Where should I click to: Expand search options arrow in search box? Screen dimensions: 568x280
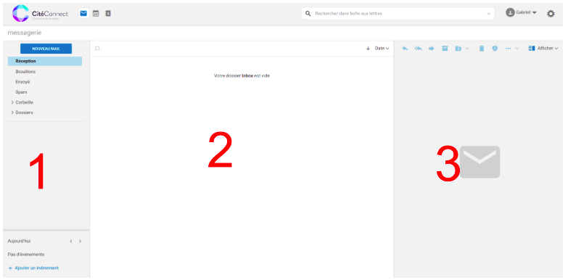489,14
